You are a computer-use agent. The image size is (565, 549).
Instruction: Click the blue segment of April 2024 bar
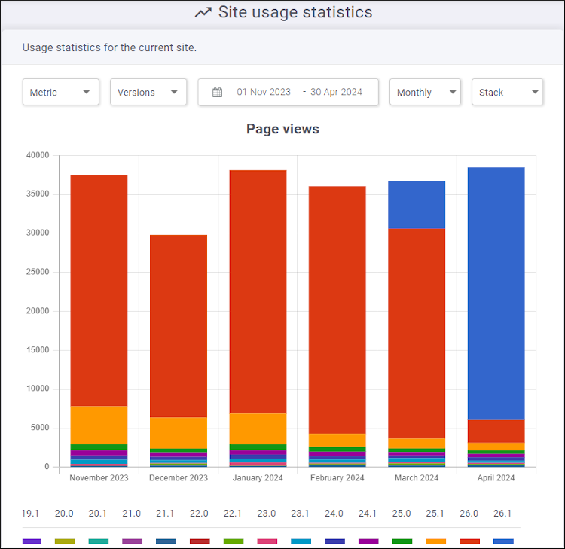click(496, 294)
